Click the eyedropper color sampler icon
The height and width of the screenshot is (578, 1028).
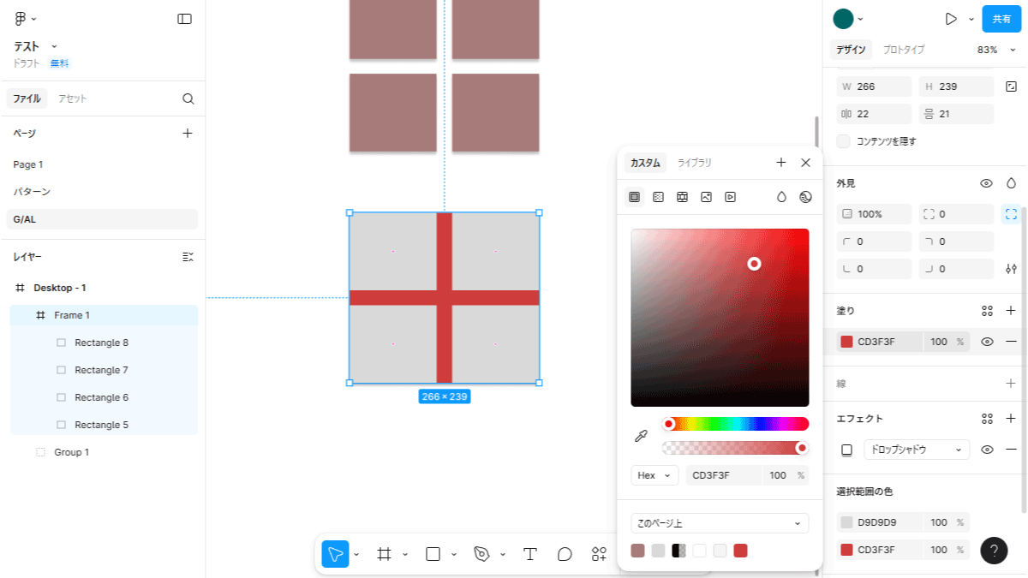pyautogui.click(x=641, y=437)
